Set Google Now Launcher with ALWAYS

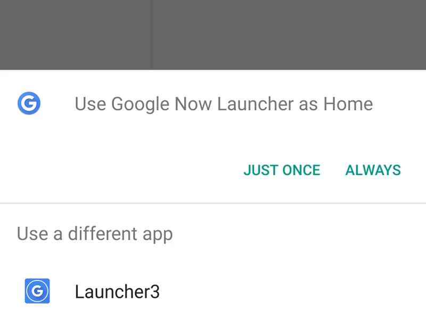coord(373,170)
